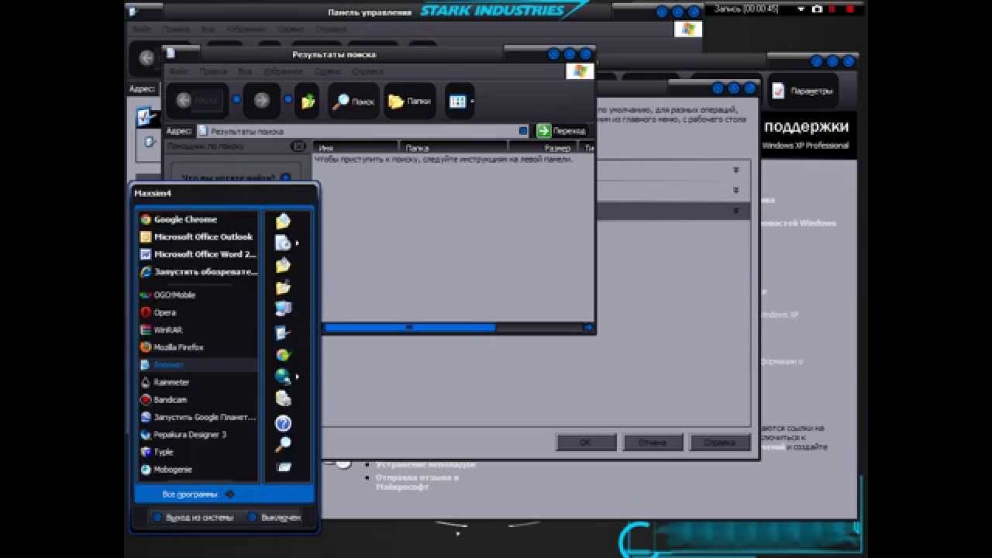Expand the first collapsed section in dialog
This screenshot has width=992, height=558.
(x=736, y=170)
